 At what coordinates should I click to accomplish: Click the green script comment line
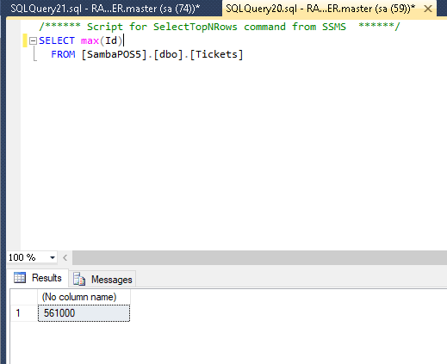[x=220, y=27]
